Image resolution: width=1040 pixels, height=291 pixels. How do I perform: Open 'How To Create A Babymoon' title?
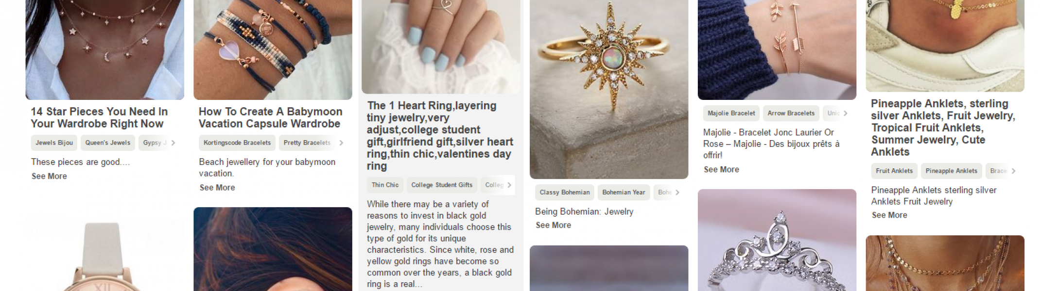270,117
